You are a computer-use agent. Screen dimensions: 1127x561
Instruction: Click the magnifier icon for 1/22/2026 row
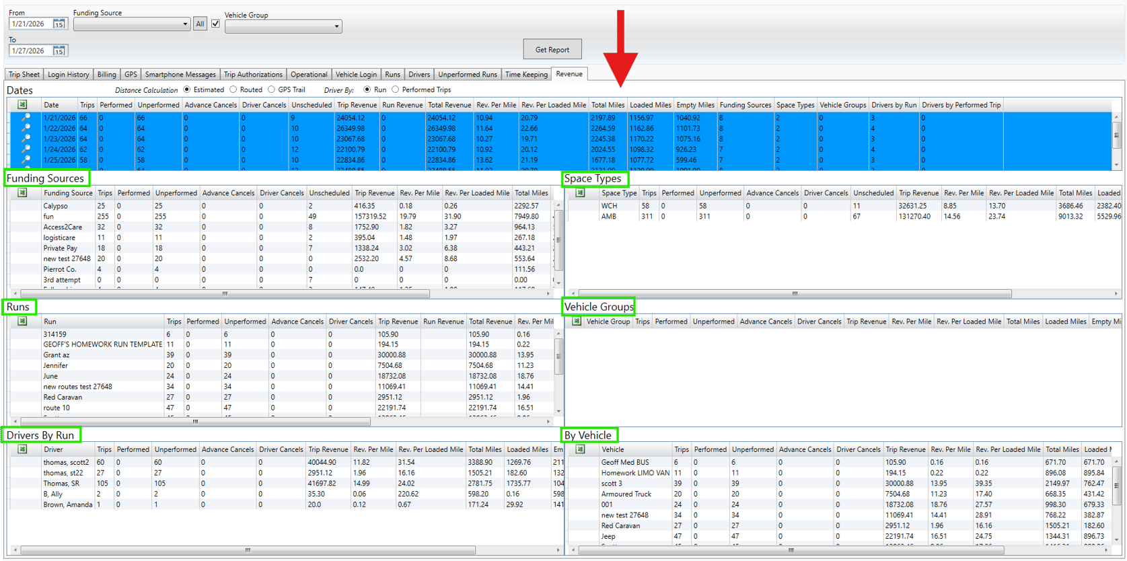tap(26, 128)
